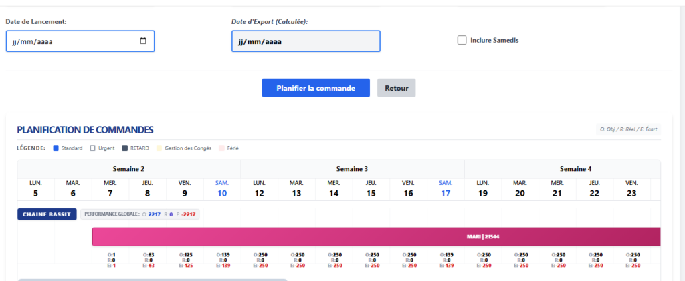This screenshot has width=685, height=281.
Task: Open the calendar picker icon in Date de Lancement
Action: click(143, 41)
